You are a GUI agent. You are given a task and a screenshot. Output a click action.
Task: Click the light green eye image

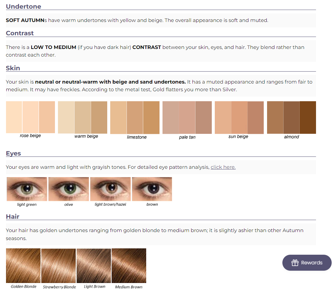27,189
